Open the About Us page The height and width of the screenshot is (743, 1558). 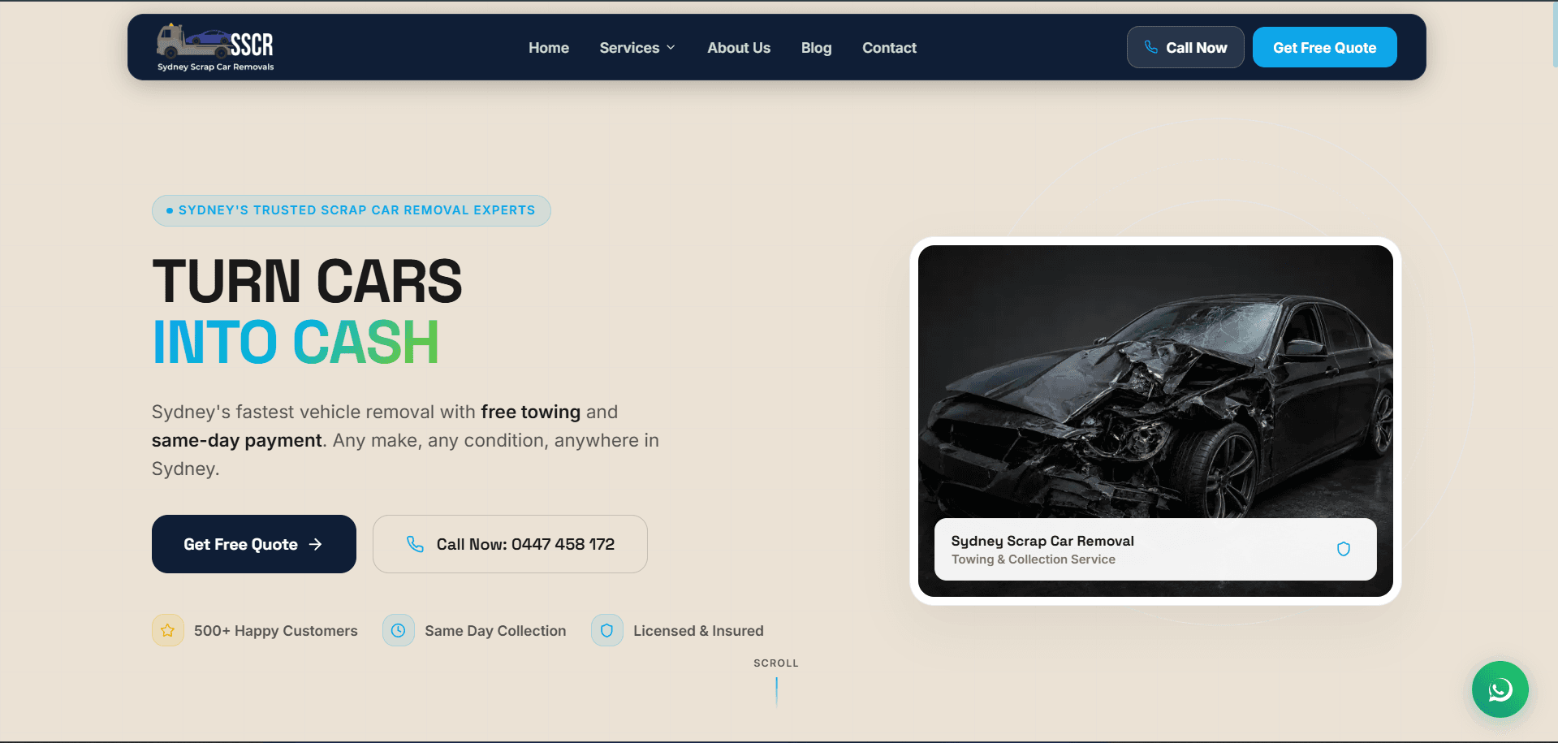(x=739, y=48)
